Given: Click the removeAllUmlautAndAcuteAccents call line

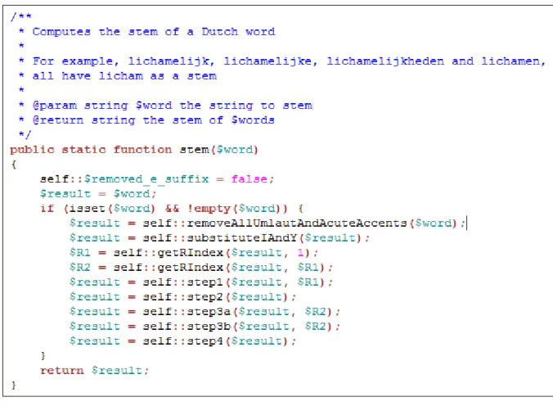Looking at the screenshot, I should coord(268,223).
